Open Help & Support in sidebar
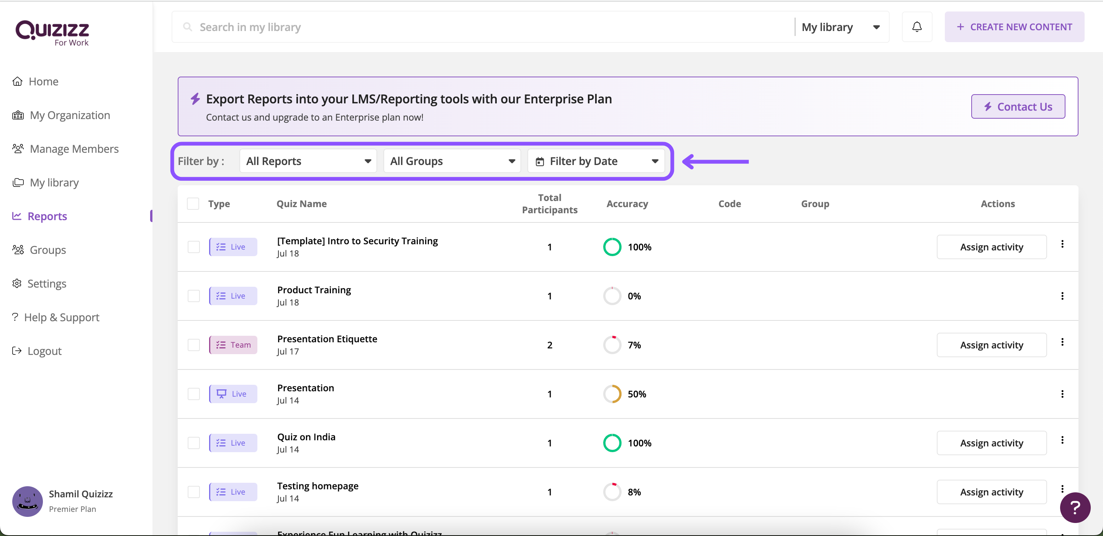The height and width of the screenshot is (536, 1103). pos(62,317)
